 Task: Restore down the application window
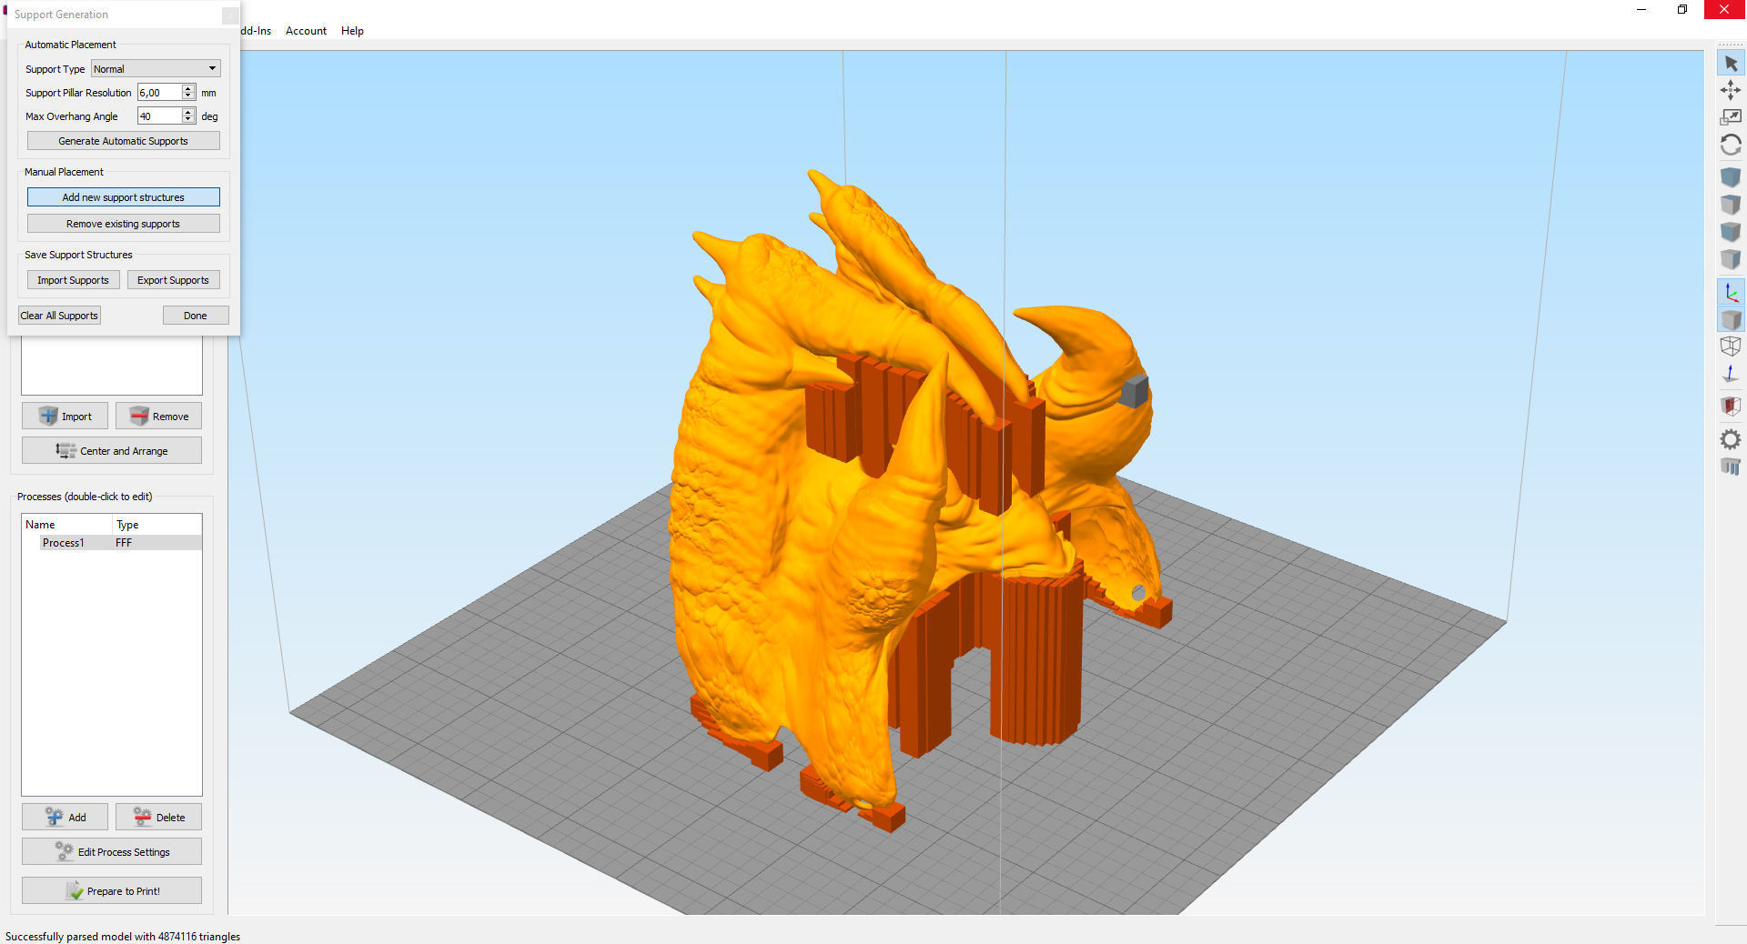[x=1682, y=9]
